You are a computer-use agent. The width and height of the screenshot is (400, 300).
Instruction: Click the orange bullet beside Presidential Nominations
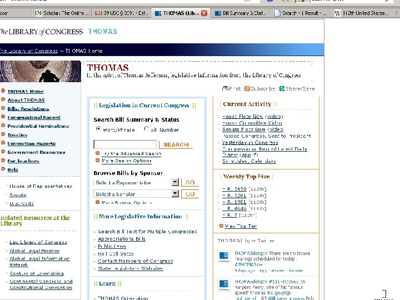tap(3, 125)
